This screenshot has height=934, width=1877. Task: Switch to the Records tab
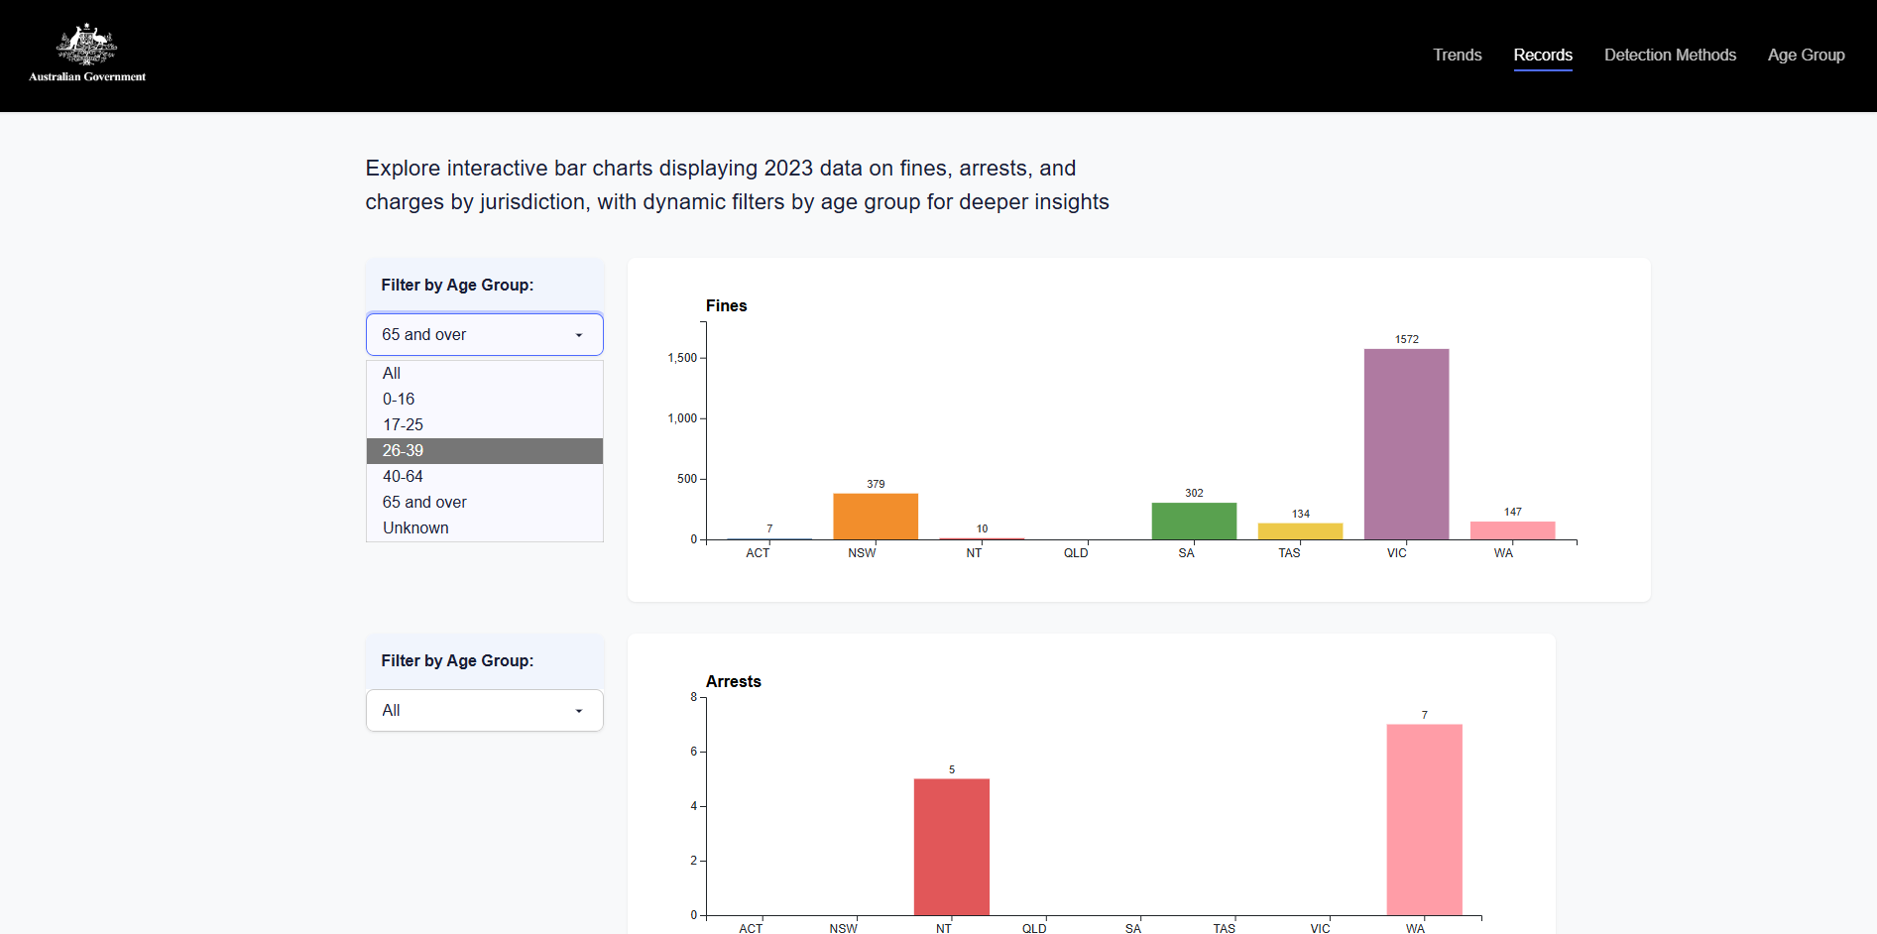point(1542,56)
